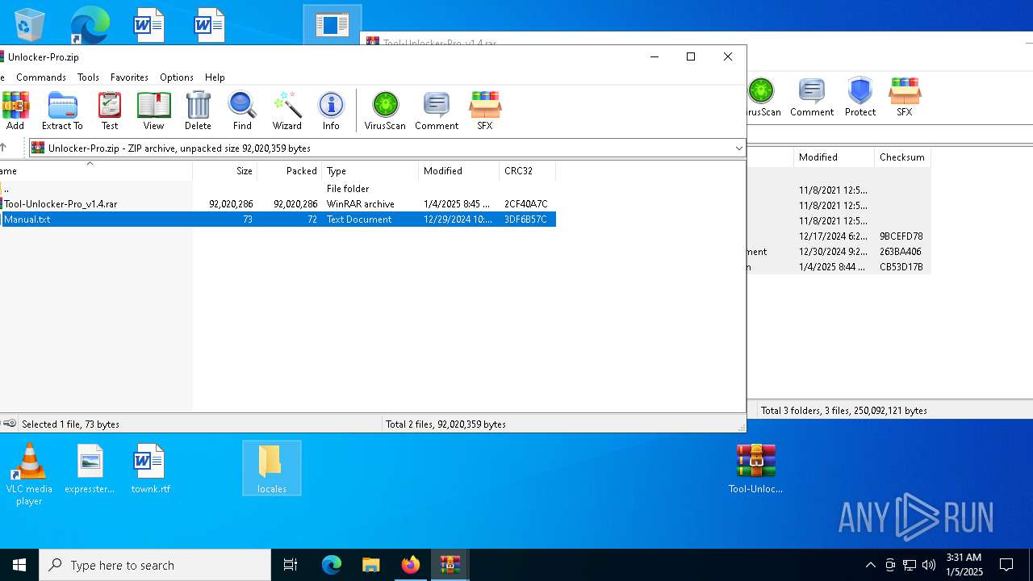Open Edge from the taskbar
This screenshot has width=1033, height=581.
pos(332,565)
